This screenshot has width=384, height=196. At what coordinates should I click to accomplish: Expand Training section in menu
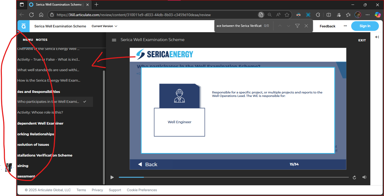click(x=23, y=166)
